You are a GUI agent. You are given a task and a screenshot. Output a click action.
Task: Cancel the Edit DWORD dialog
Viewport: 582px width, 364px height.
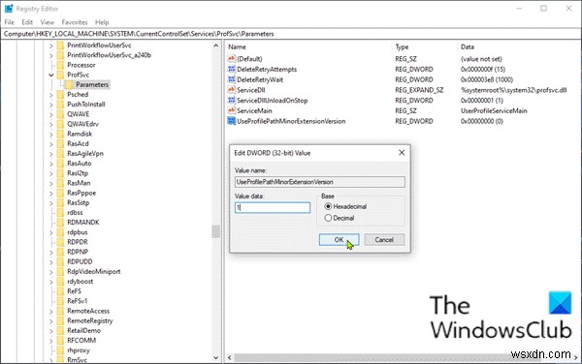point(384,239)
